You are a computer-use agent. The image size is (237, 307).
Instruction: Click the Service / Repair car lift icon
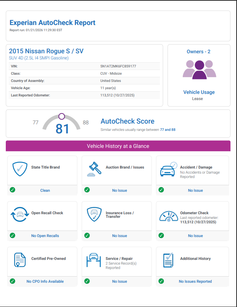(93, 260)
